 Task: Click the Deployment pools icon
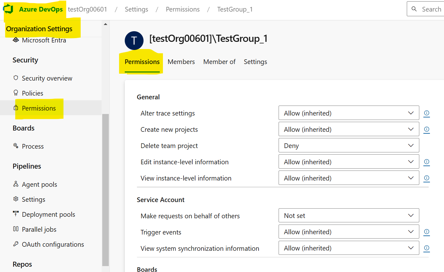pos(16,214)
